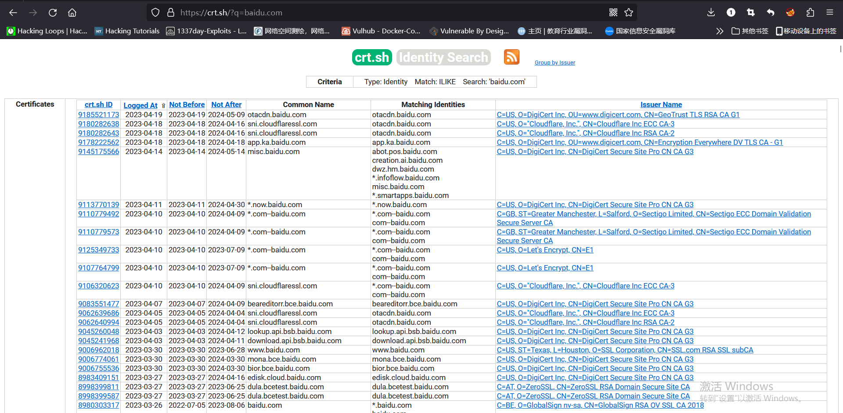Open certificate ID 9145175566
The height and width of the screenshot is (413, 843).
pyautogui.click(x=99, y=151)
